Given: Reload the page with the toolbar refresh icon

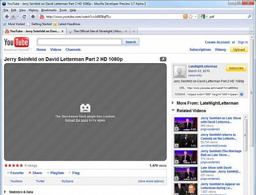Looking at the screenshot, I should click(x=24, y=16).
